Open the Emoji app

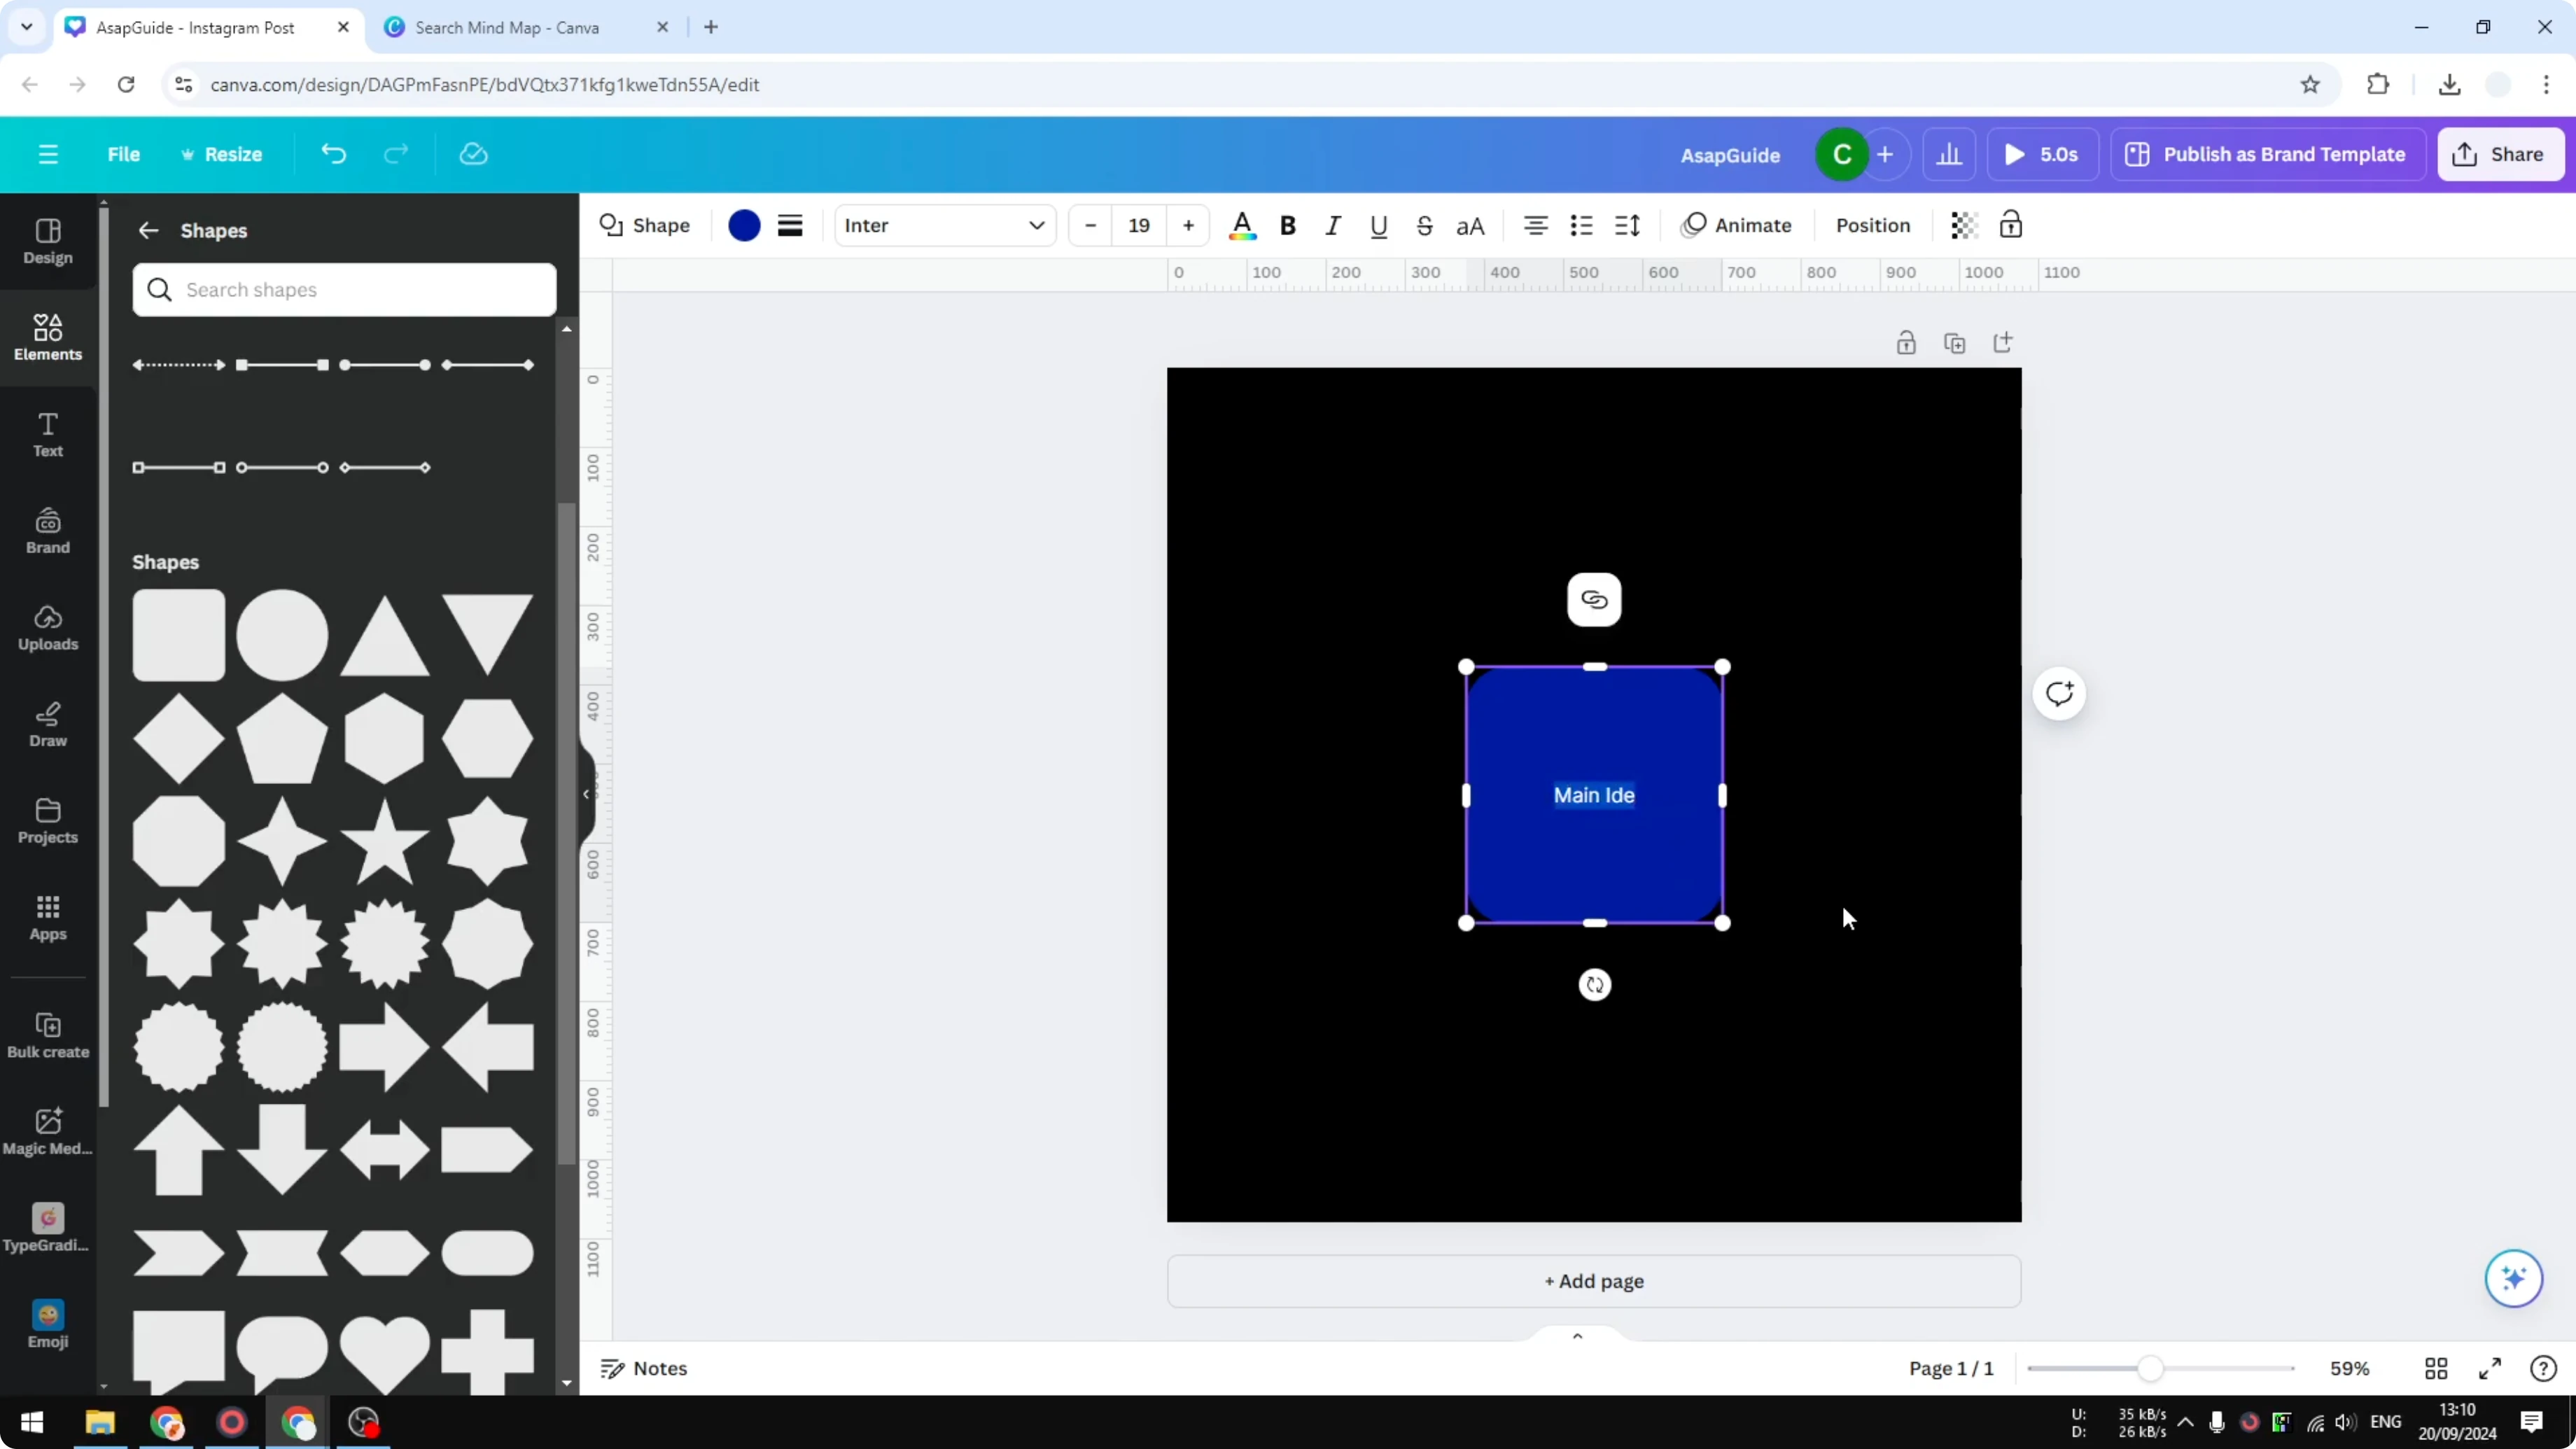click(48, 1325)
